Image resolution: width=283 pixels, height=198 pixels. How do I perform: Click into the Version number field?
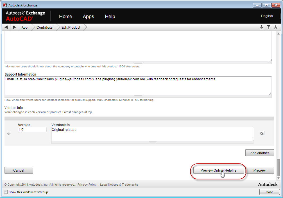point(32,130)
